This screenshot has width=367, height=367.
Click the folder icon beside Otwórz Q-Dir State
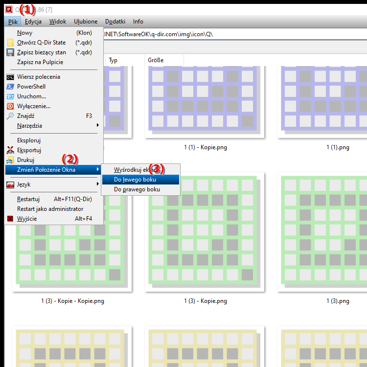tap(10, 43)
